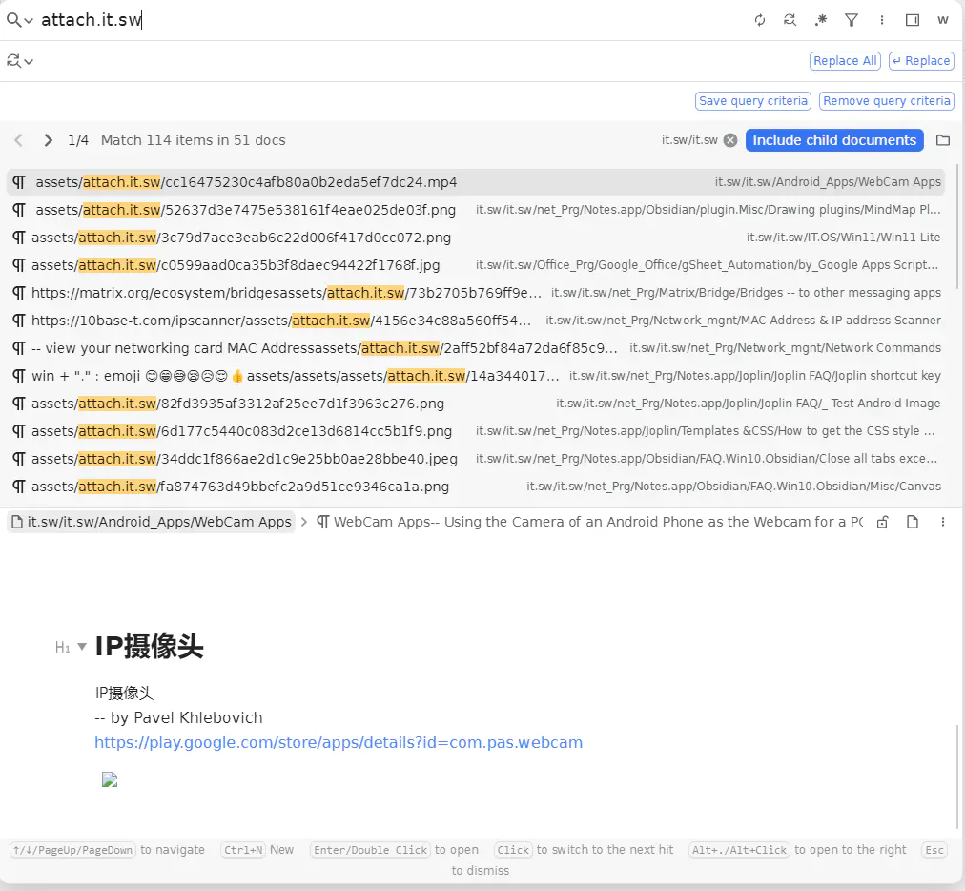Click the refresh search results icon
Viewport: 965px width, 891px height.
coord(760,20)
